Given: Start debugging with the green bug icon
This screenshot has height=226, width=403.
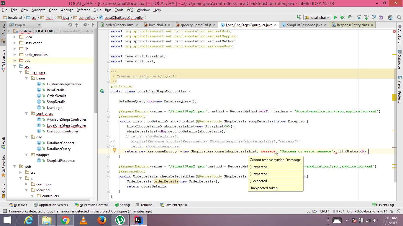Looking at the screenshot, I should 342,18.
